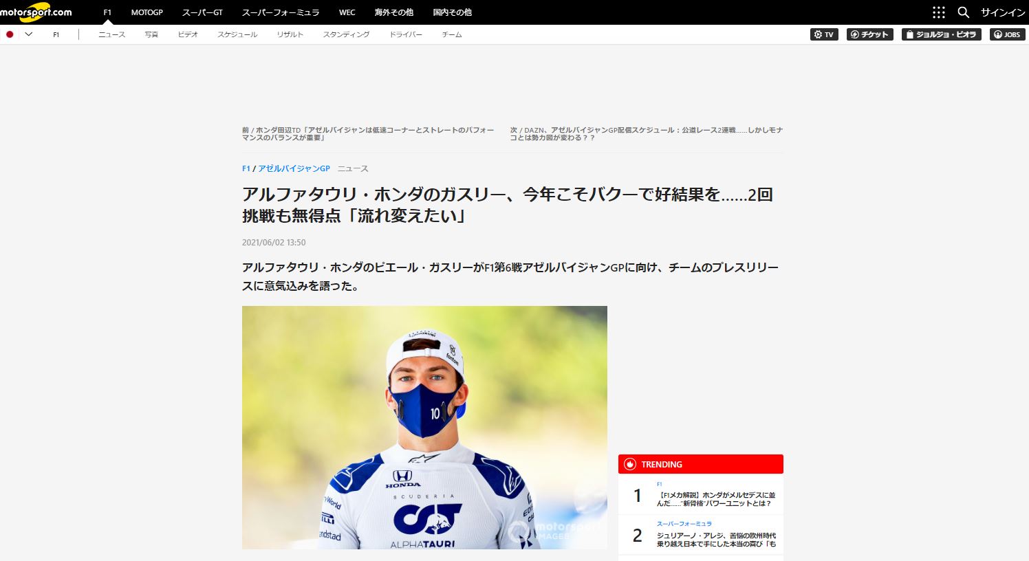
Task: Open the 海外その他 menu
Action: [393, 12]
